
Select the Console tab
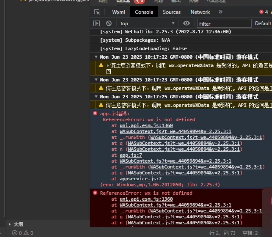(144, 12)
